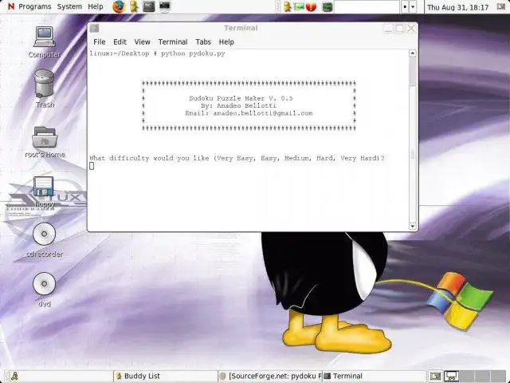Click the green network monitor tray icon
The image size is (510, 383).
click(x=299, y=6)
